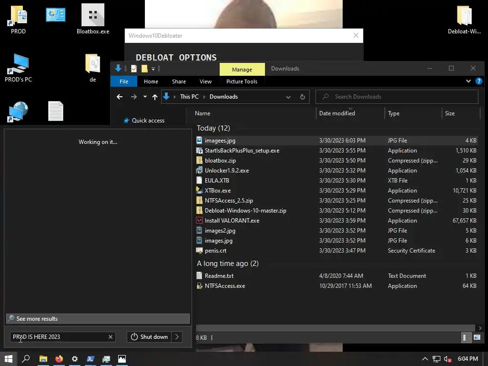Screen dimensions: 488x366
Task: Expand the Explorer ribbon chevron
Action: [468, 81]
